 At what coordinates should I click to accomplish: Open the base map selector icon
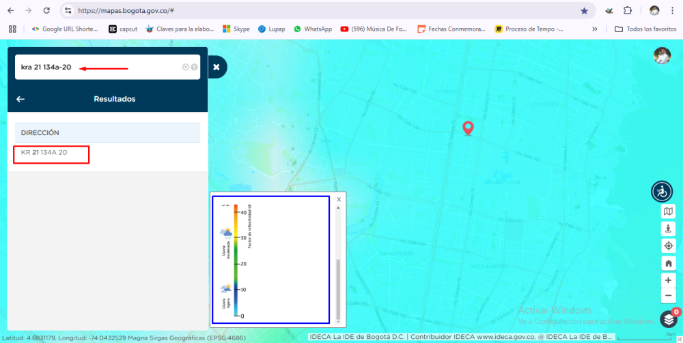[x=669, y=212]
